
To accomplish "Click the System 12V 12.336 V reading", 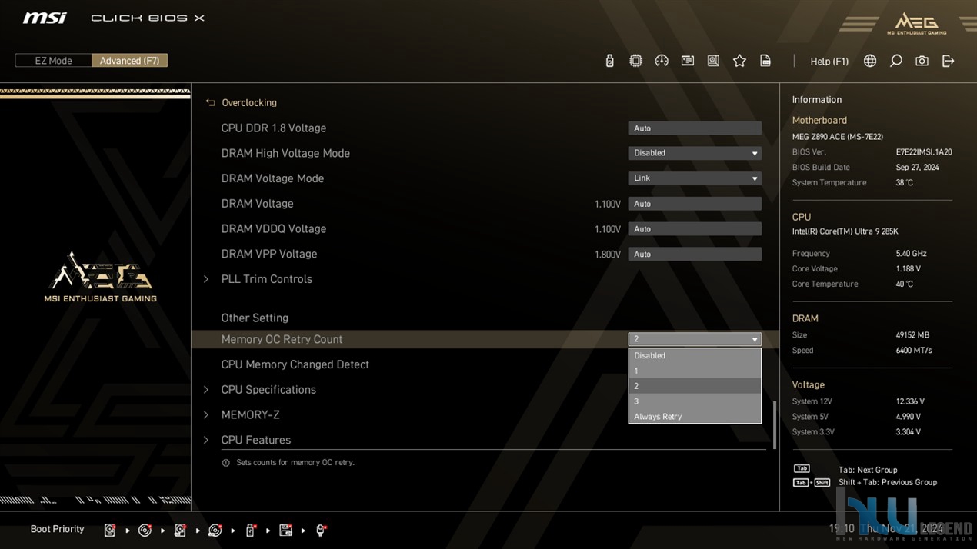I will click(910, 401).
